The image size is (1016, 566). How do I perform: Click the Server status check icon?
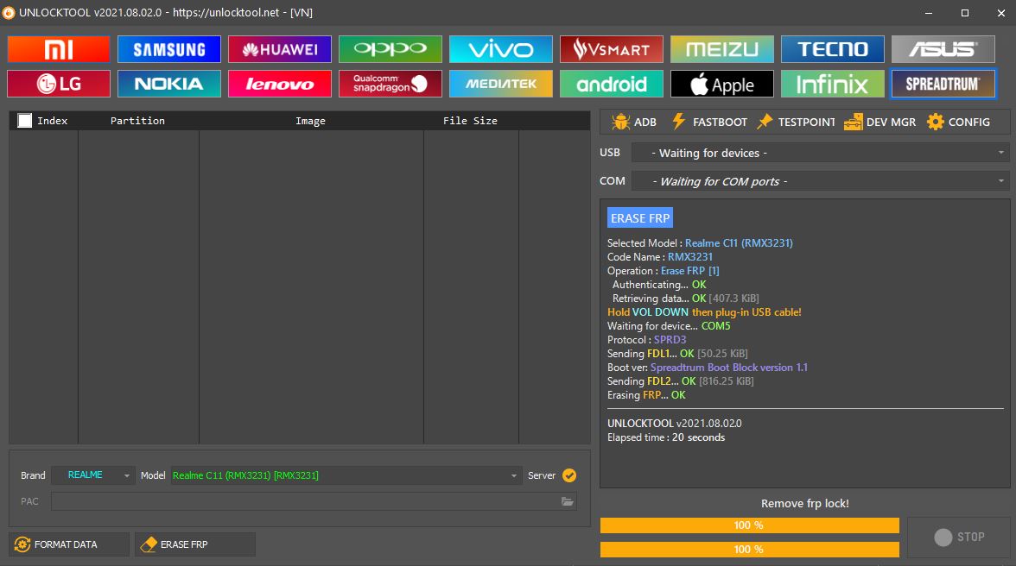click(569, 475)
